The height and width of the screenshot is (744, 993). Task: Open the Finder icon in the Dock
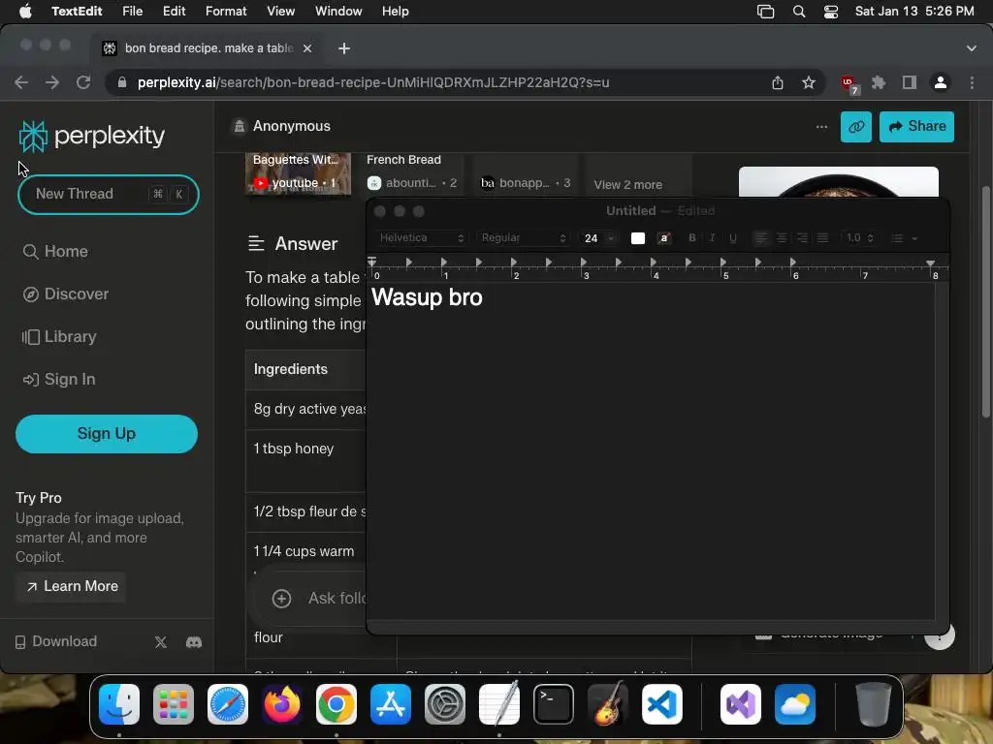coord(119,704)
